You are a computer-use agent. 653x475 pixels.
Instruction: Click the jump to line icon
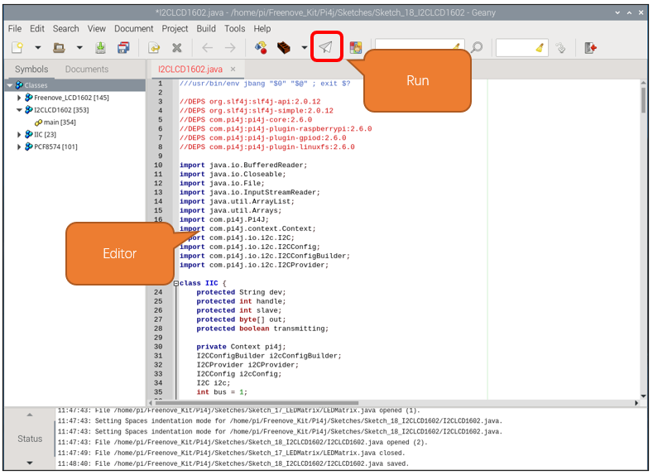(x=560, y=48)
